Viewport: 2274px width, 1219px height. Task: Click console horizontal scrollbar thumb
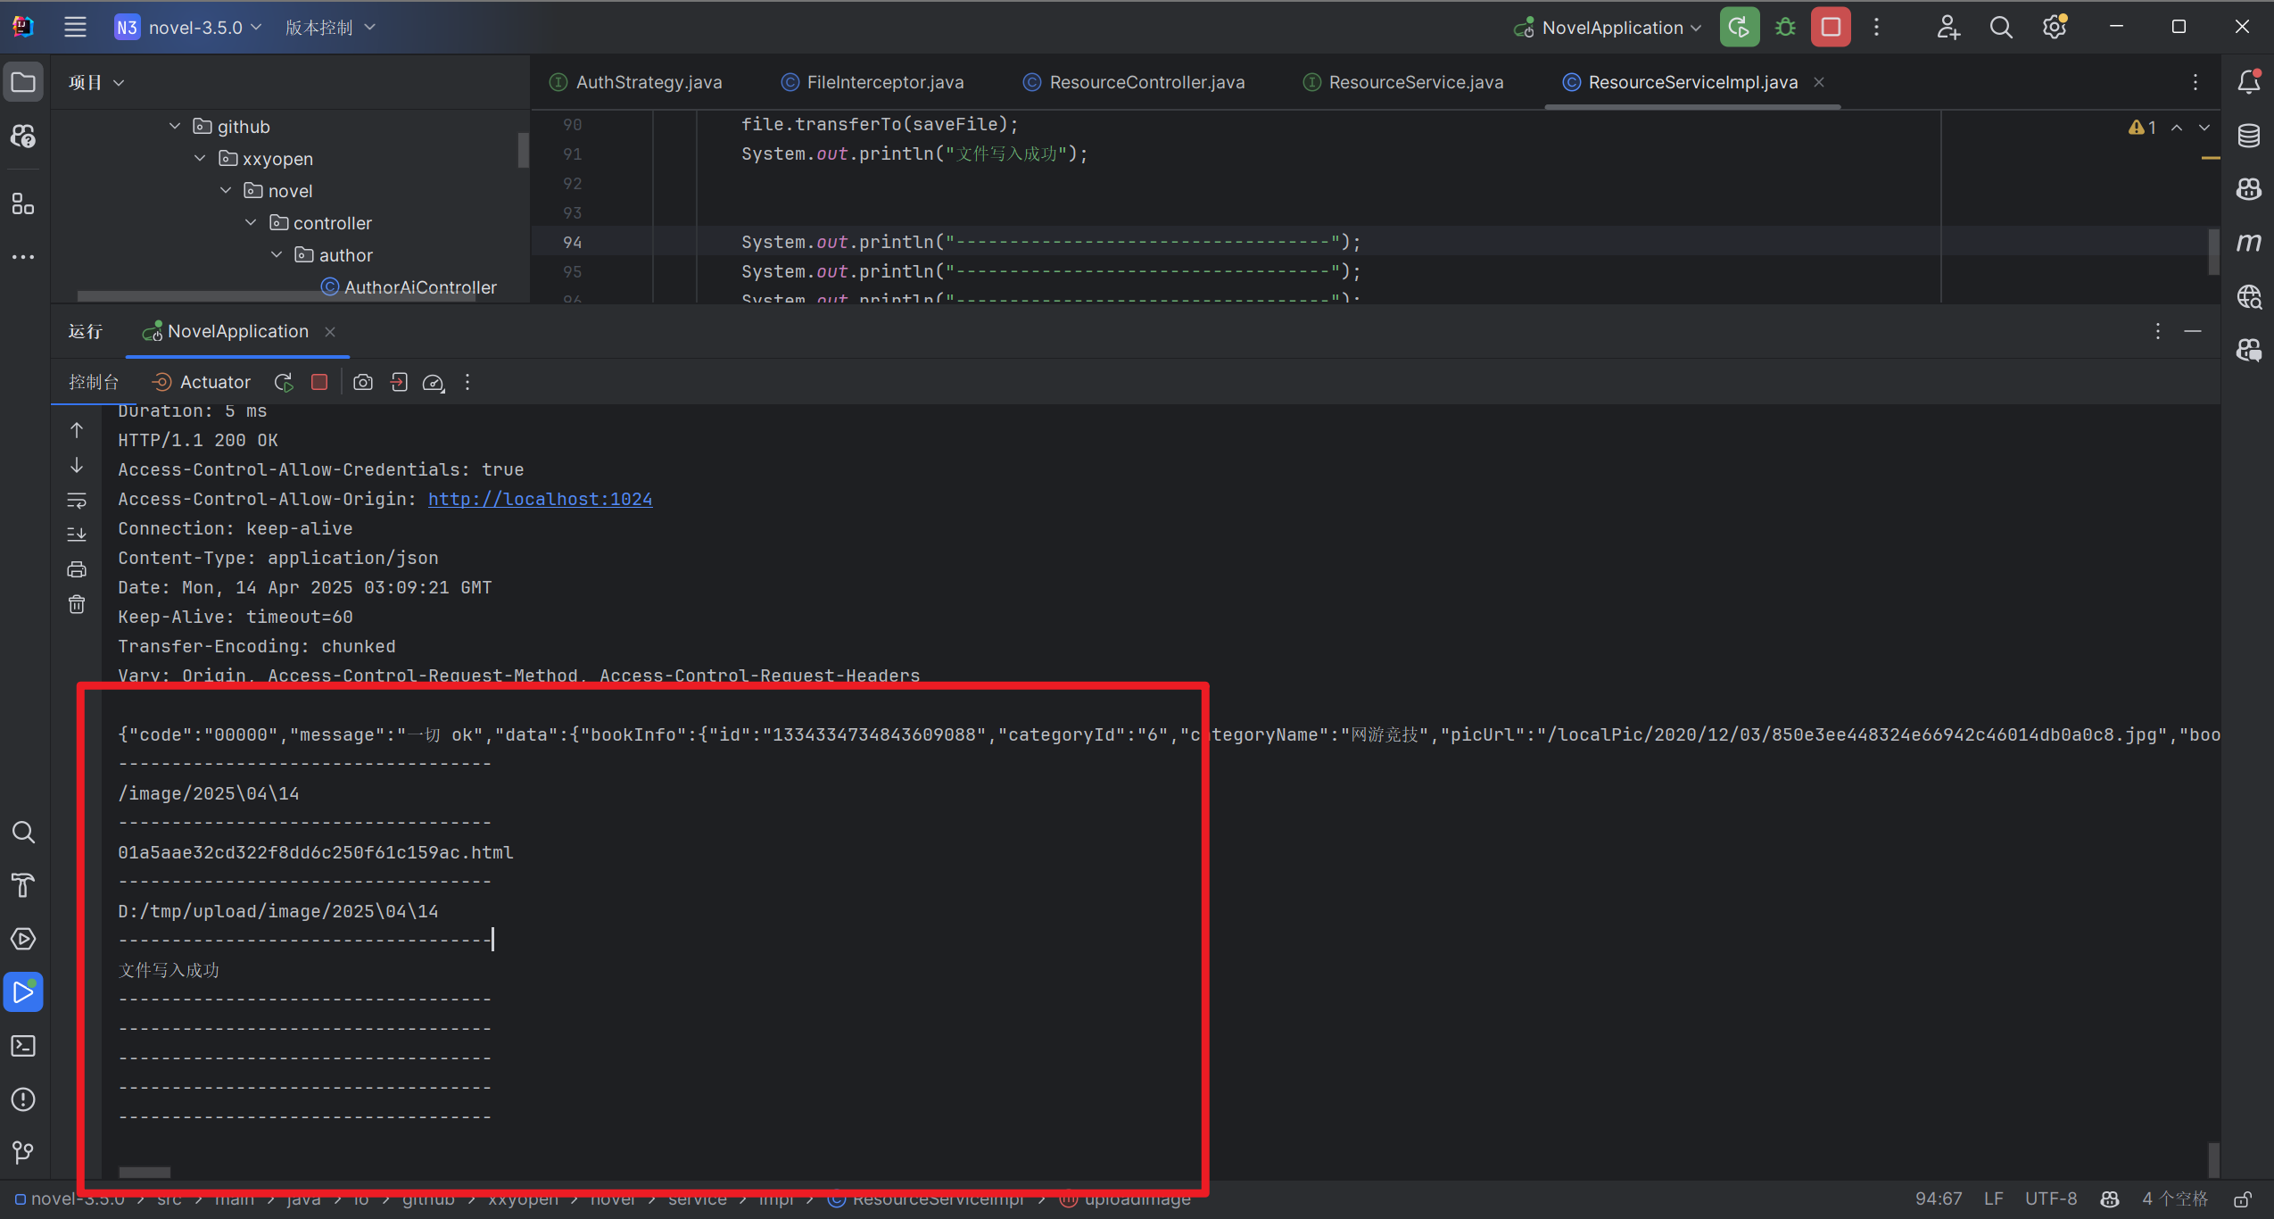[145, 1173]
